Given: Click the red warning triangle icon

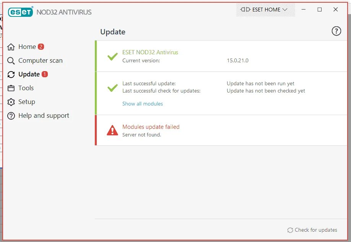Looking at the screenshot, I should [x=112, y=130].
